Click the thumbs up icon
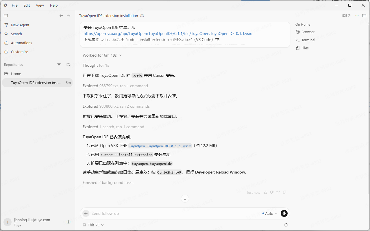The height and width of the screenshot is (231, 370). 265,192
